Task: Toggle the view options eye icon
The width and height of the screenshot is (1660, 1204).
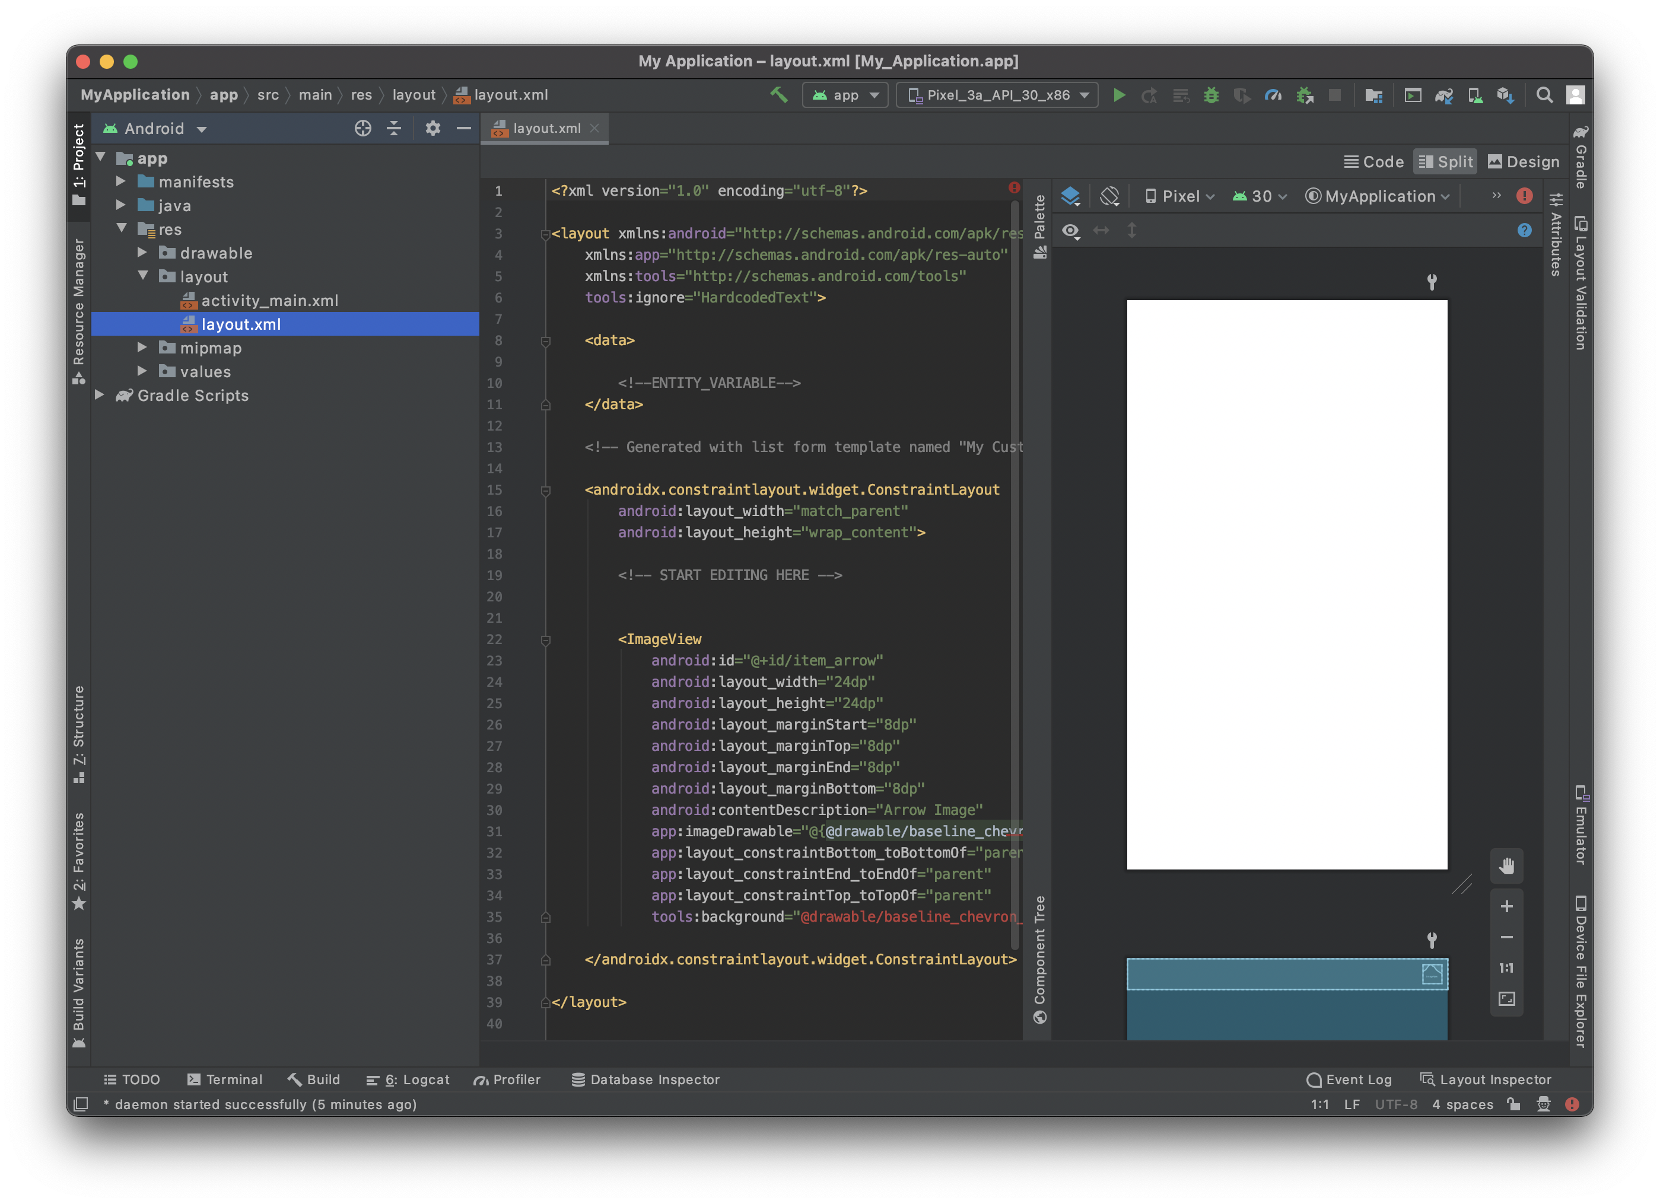Action: (1071, 231)
